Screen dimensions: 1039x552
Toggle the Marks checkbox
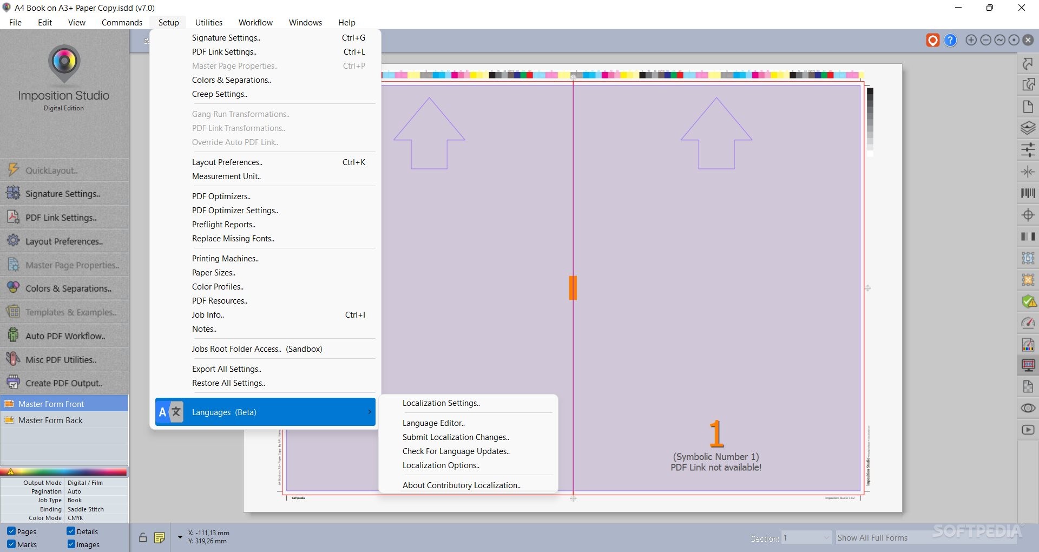tap(11, 544)
